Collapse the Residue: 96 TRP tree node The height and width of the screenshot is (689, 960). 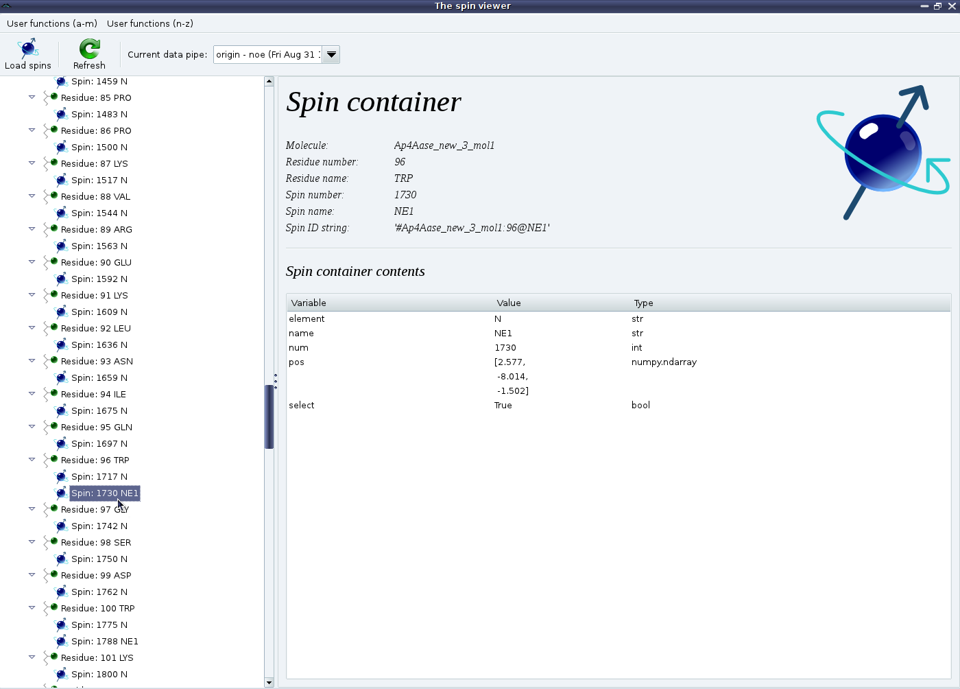32,460
